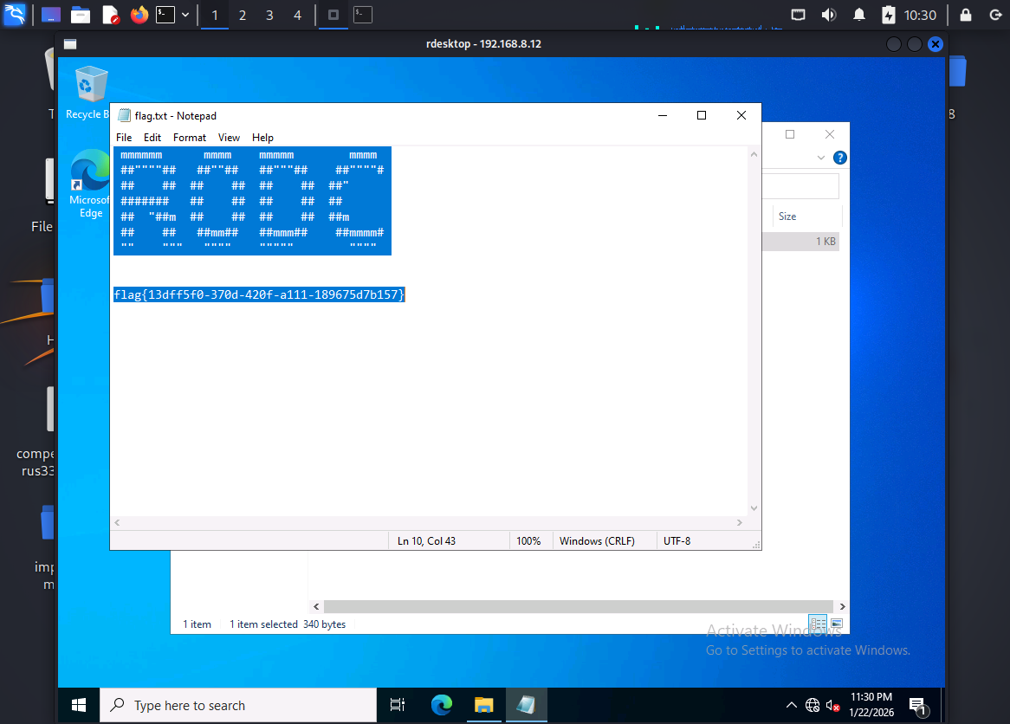
Task: Toggle Explorer's large icons view button
Action: (837, 624)
